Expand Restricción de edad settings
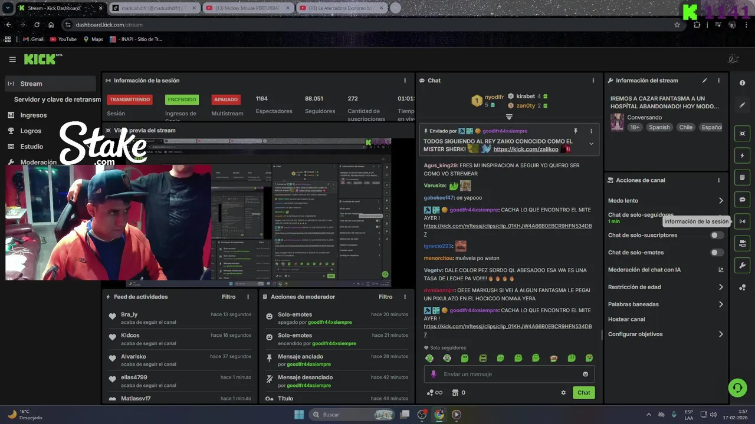755x424 pixels. [x=721, y=287]
